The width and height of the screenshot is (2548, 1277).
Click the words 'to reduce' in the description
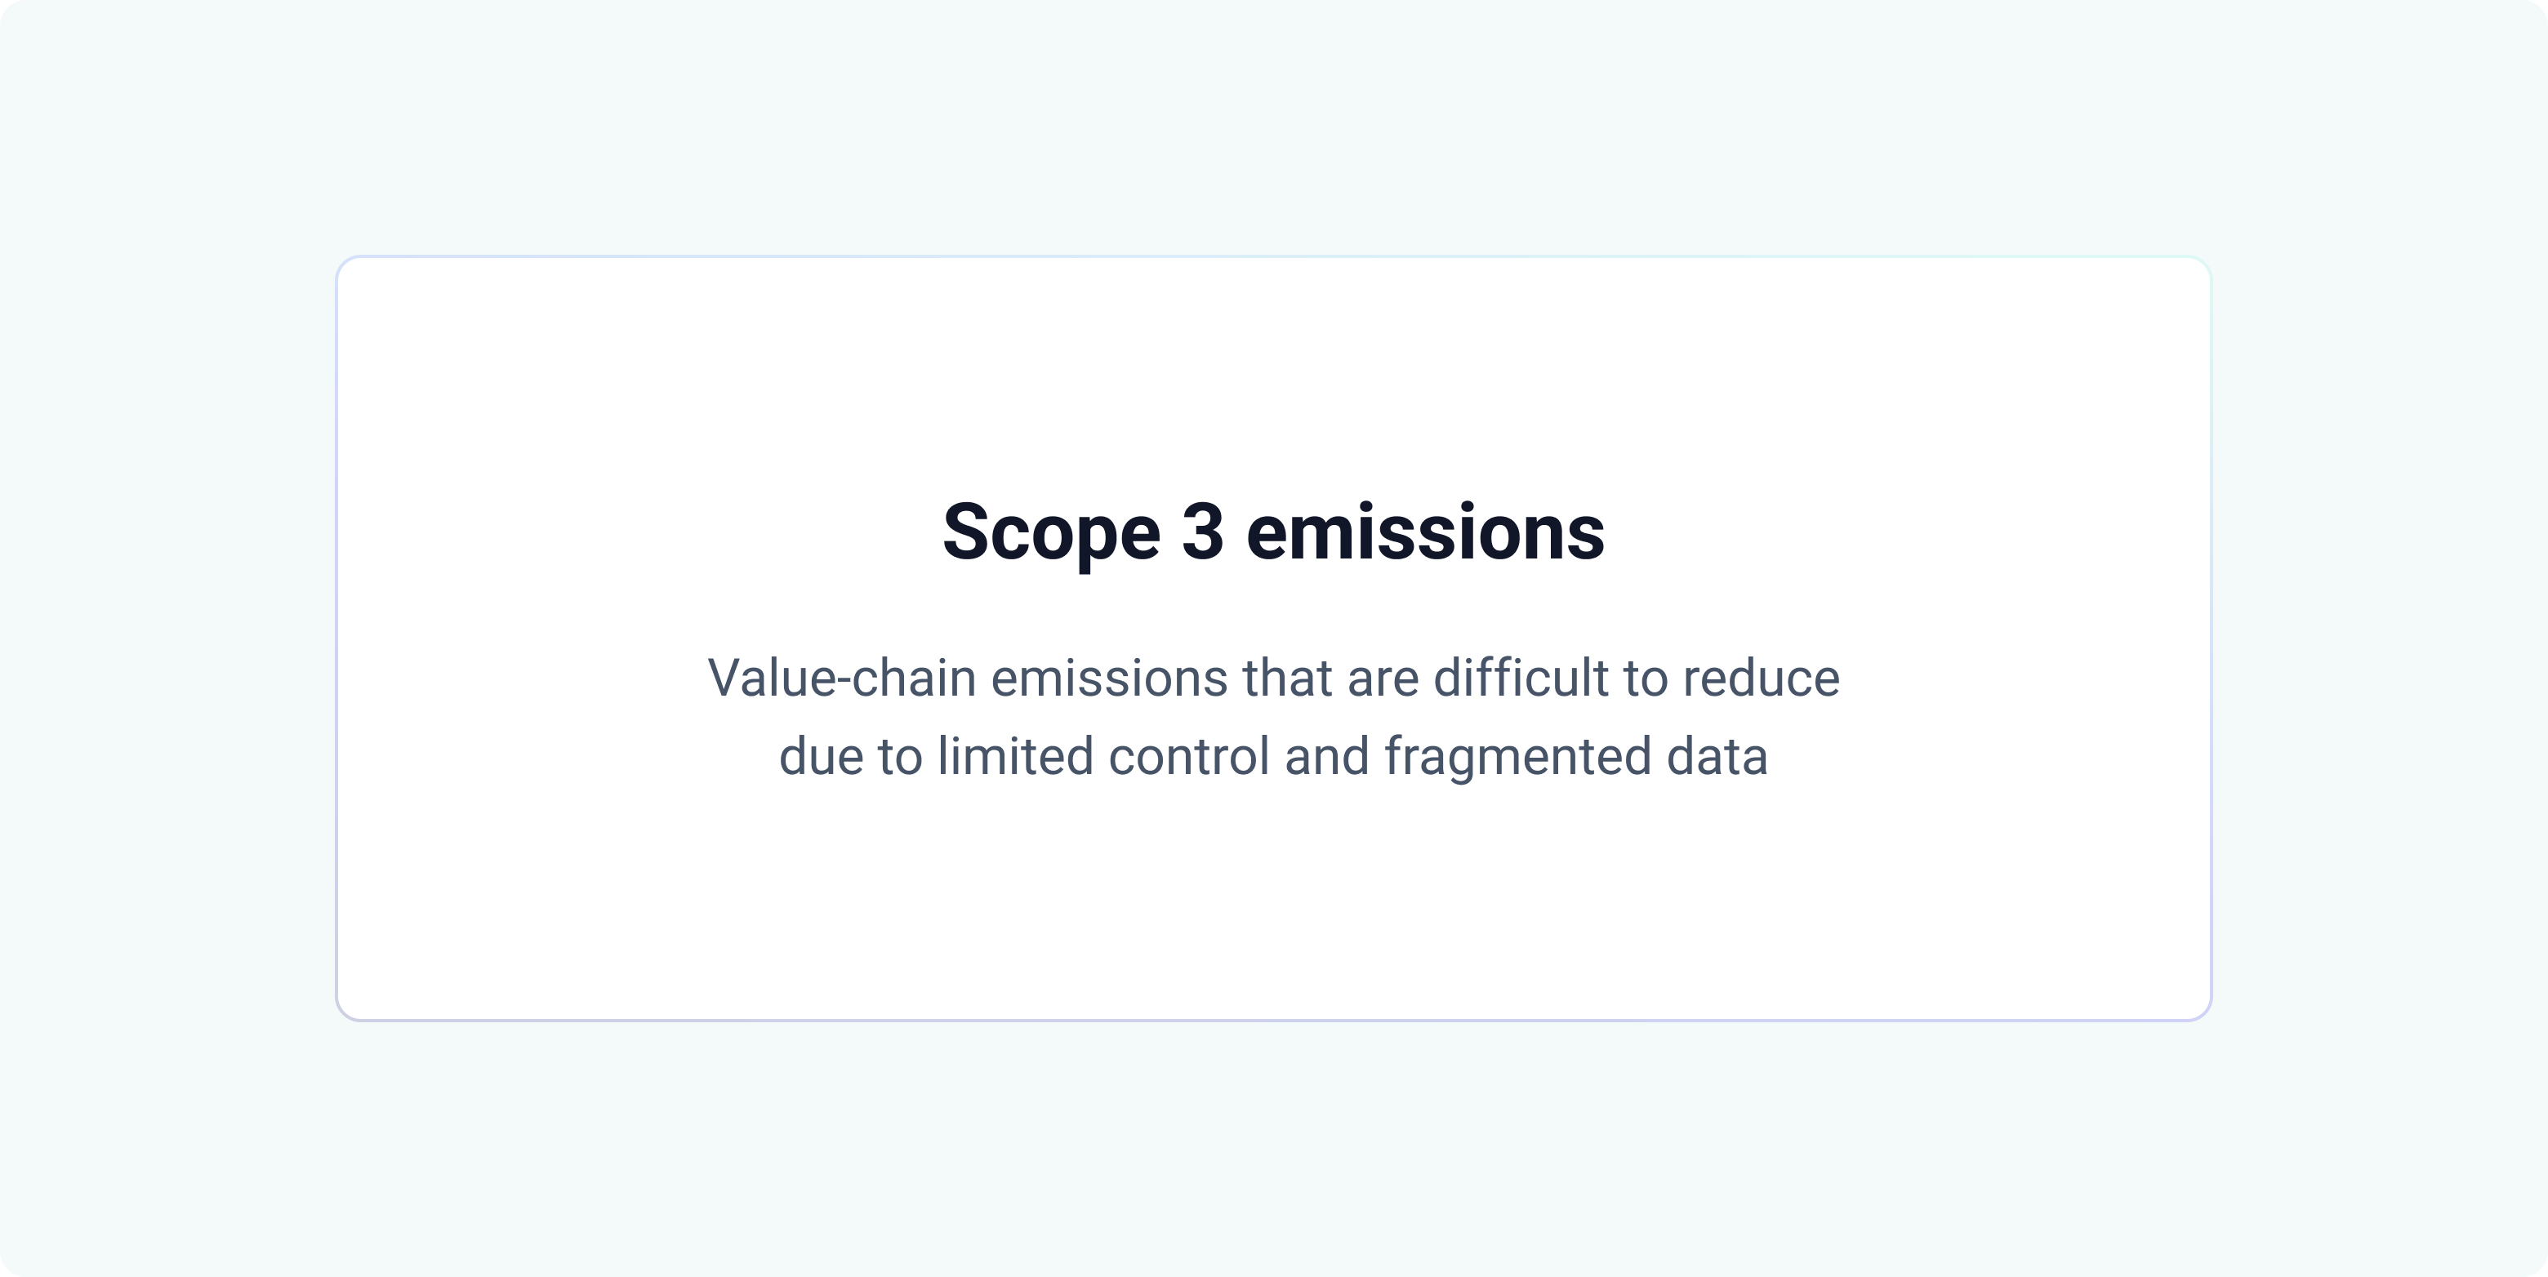pyautogui.click(x=1732, y=679)
